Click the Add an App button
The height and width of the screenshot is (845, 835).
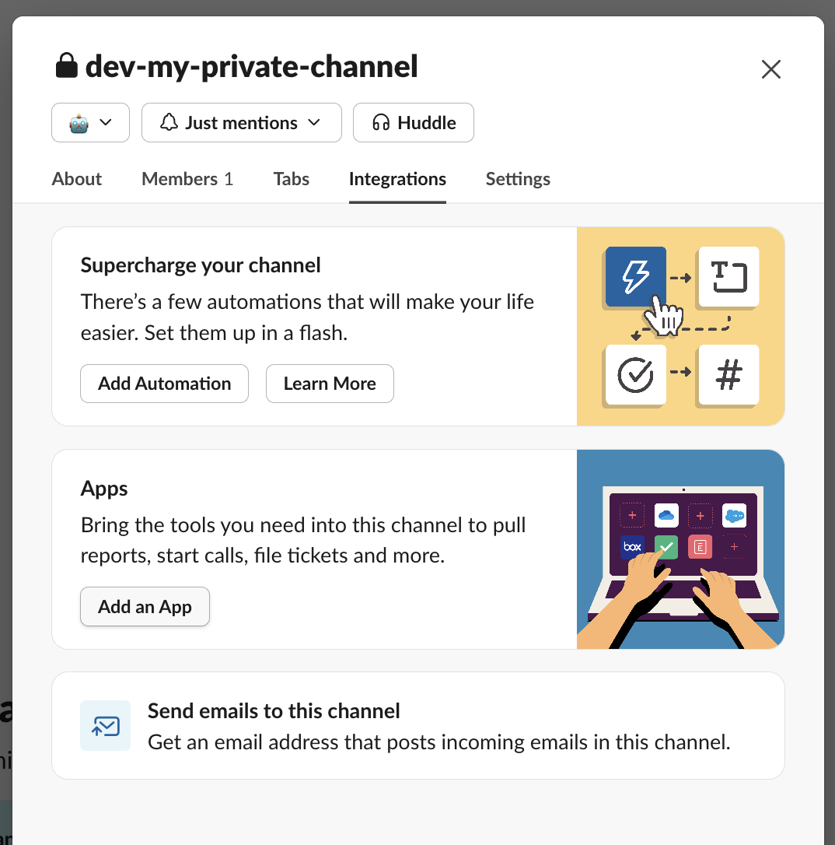pos(145,607)
